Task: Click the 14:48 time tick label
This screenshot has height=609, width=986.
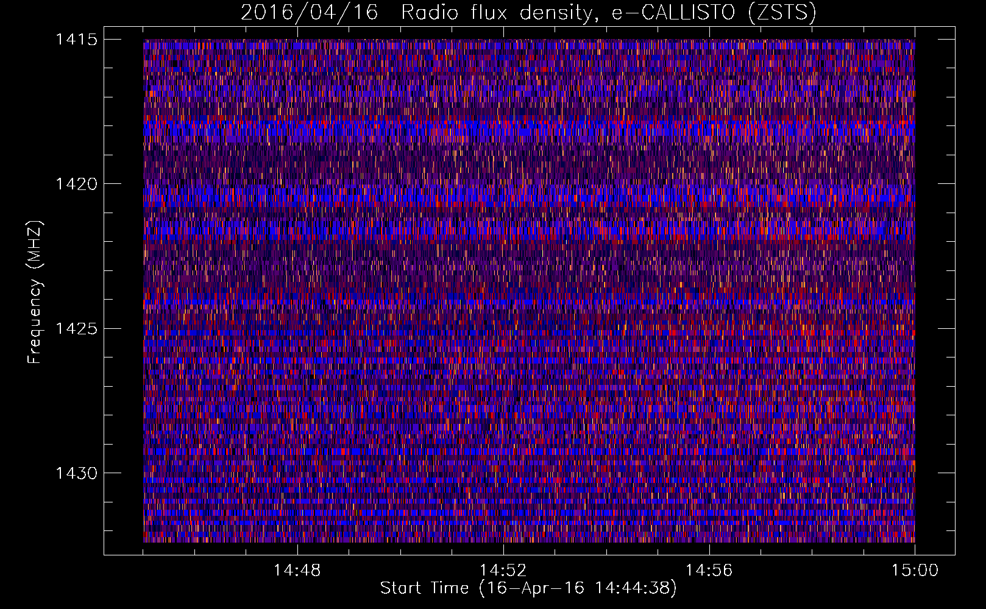Action: click(x=297, y=571)
